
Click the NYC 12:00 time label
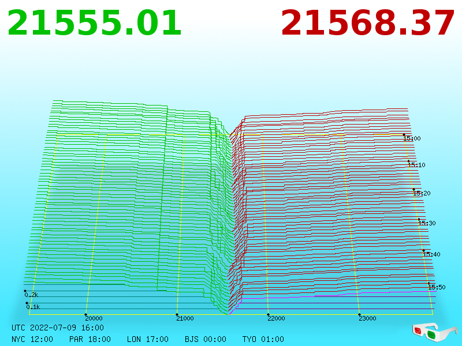32,339
